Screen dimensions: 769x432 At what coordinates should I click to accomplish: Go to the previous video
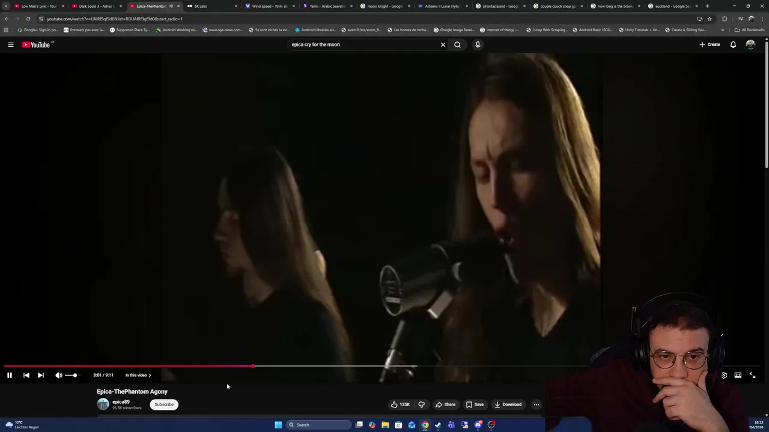click(26, 375)
